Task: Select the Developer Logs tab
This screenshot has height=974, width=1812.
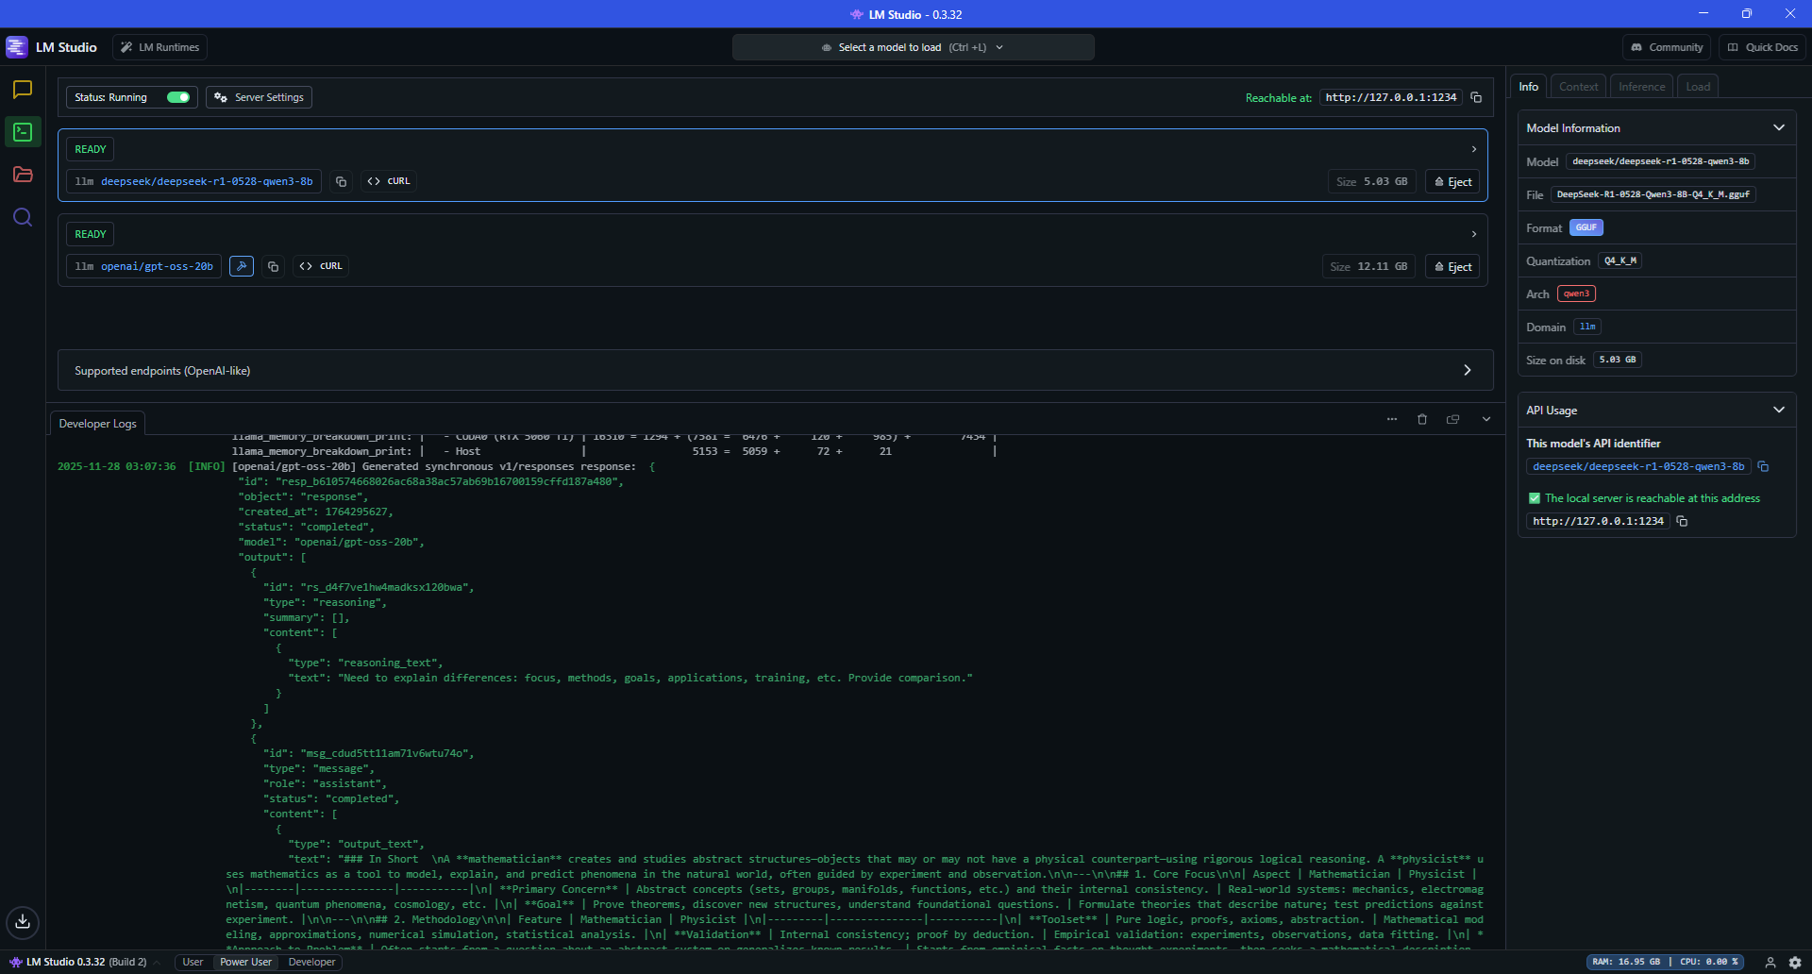Action: click(97, 424)
